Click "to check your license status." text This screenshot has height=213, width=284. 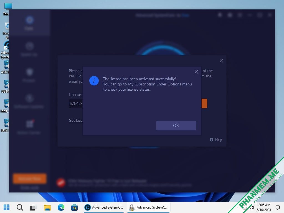point(127,89)
